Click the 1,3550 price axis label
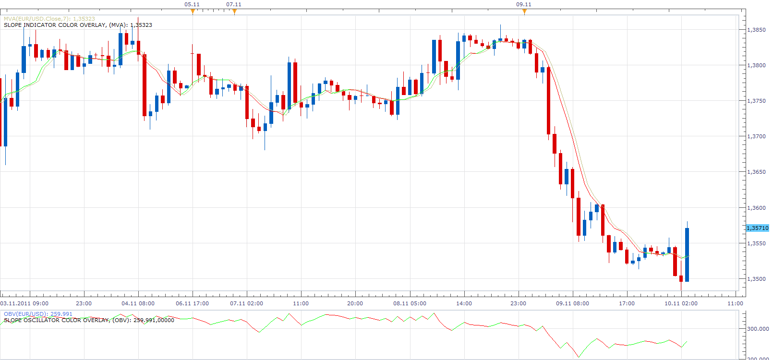Image resolution: width=773 pixels, height=360 pixels. (x=756, y=243)
